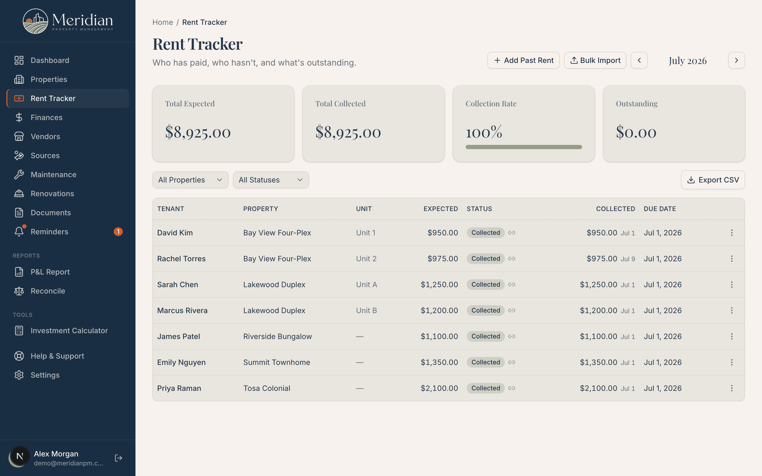Open row menu for Priya Raman
Image resolution: width=762 pixels, height=476 pixels.
coord(732,388)
